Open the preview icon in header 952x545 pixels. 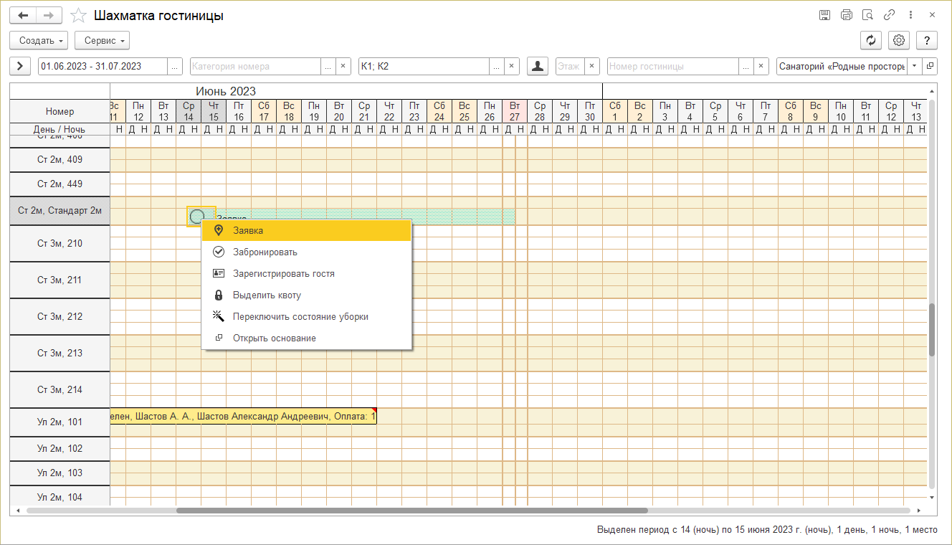pos(867,15)
